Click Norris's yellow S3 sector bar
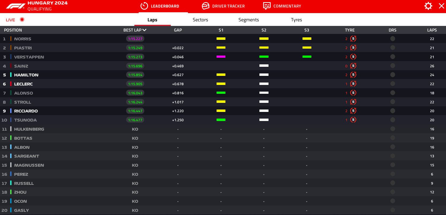Image resolution: width=446 pixels, height=215 pixels. point(307,39)
